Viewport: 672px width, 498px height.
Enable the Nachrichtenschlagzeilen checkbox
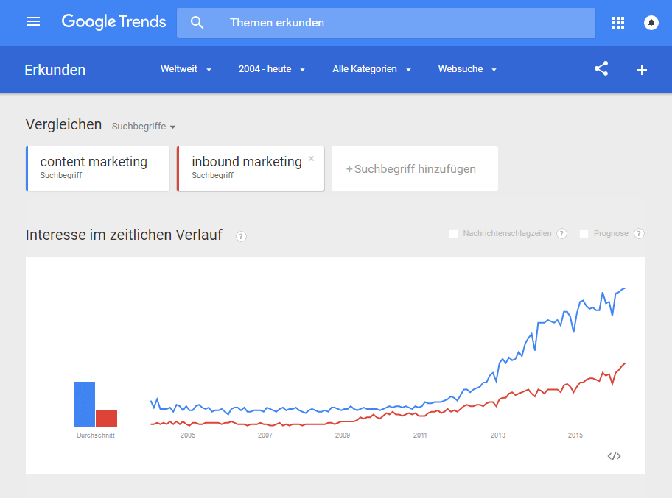pyautogui.click(x=453, y=233)
